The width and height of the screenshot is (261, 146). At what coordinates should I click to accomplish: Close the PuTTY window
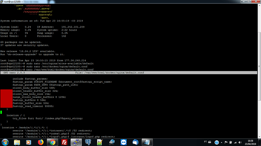tap(256, 2)
